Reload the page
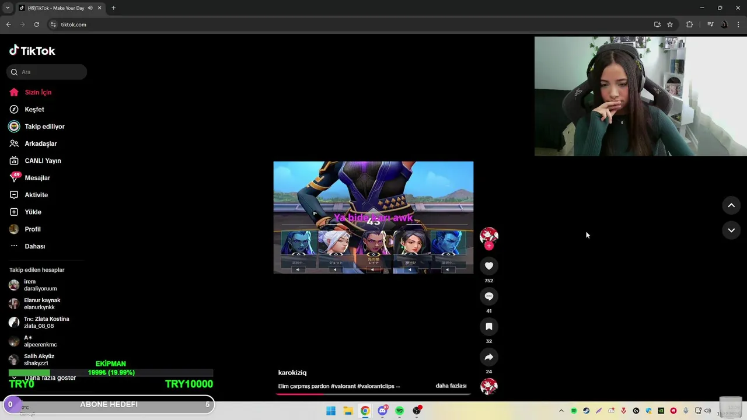The image size is (747, 420). coord(36,24)
